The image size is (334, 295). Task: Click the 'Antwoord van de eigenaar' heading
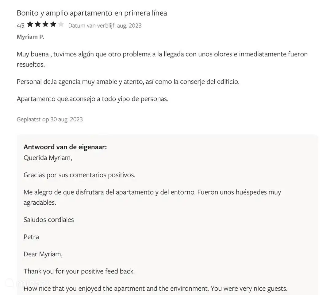[65, 147]
